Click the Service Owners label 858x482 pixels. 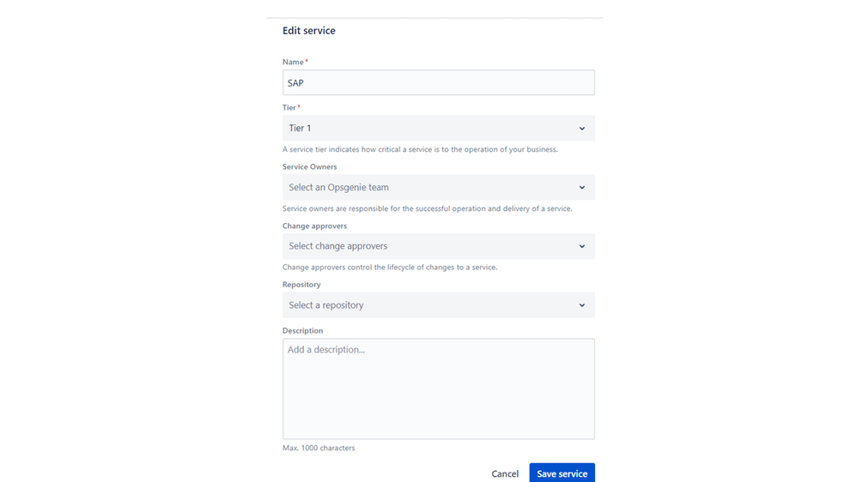(x=310, y=166)
